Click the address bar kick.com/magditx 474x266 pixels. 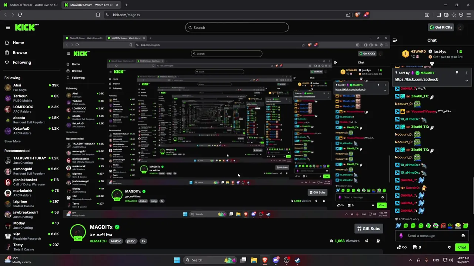point(127,15)
